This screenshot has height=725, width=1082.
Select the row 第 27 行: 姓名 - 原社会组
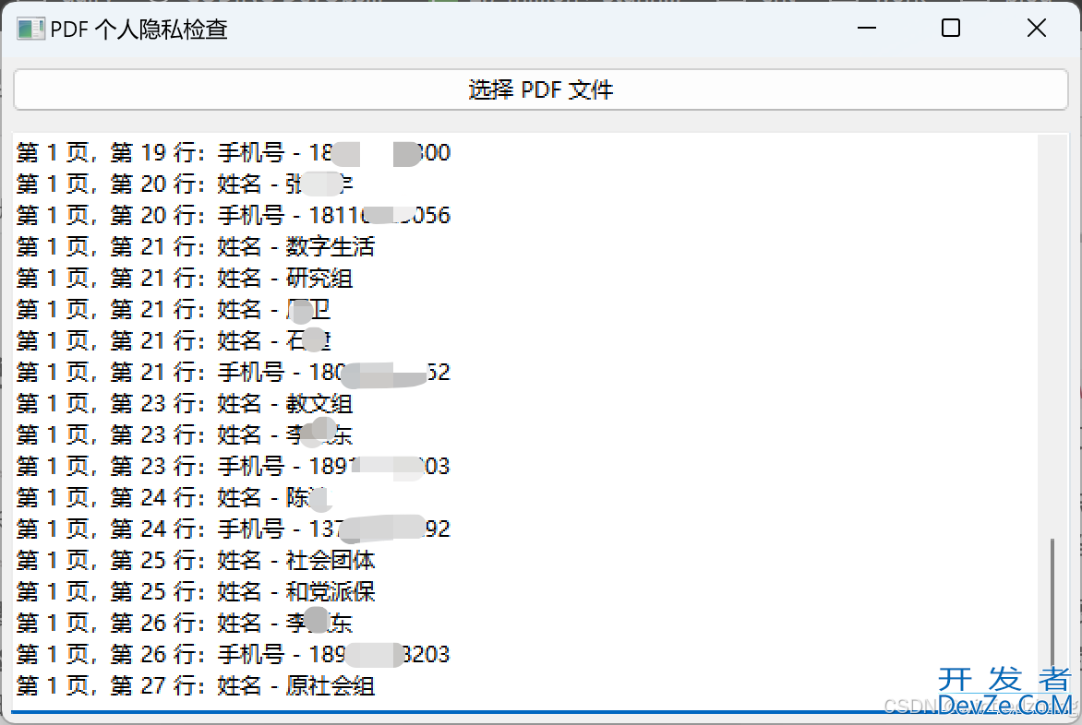click(x=196, y=685)
